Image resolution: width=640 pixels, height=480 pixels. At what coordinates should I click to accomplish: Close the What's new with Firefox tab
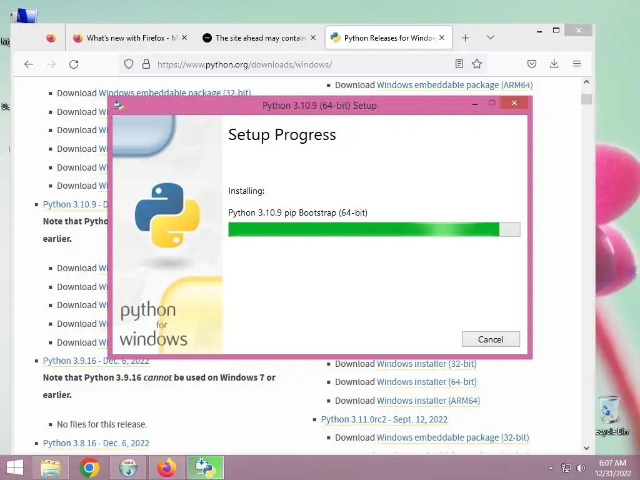[x=184, y=37]
